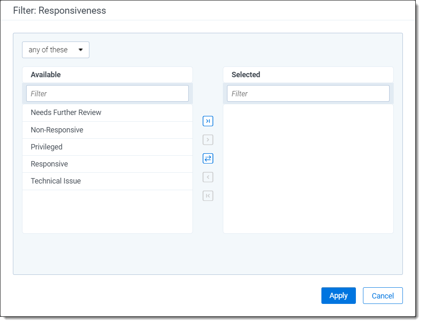422x323 pixels.
Task: Choose the Non-Responsive option
Action: click(x=57, y=130)
